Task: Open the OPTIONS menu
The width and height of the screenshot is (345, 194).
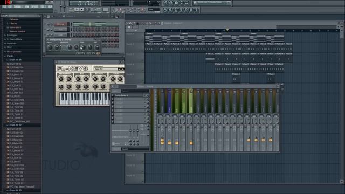Action: point(34,7)
